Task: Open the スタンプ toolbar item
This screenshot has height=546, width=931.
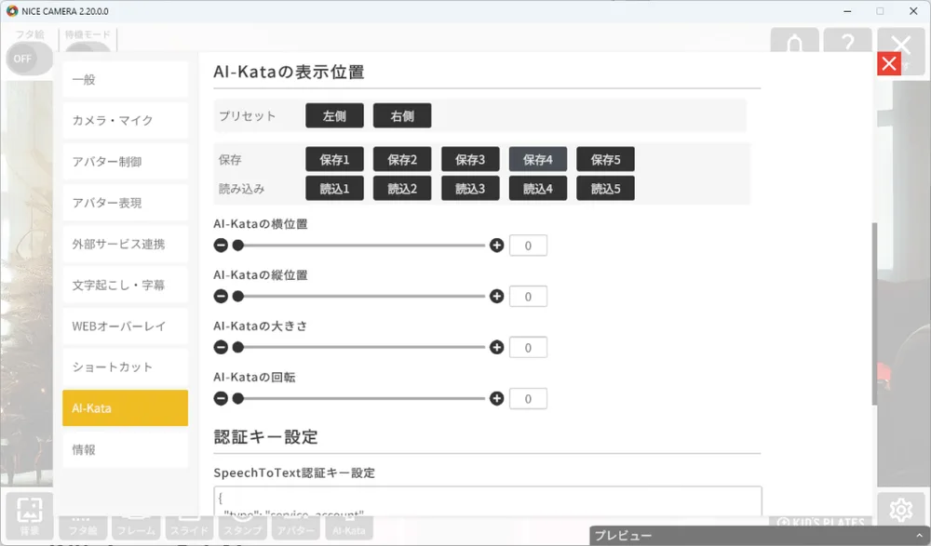Action: [x=242, y=527]
